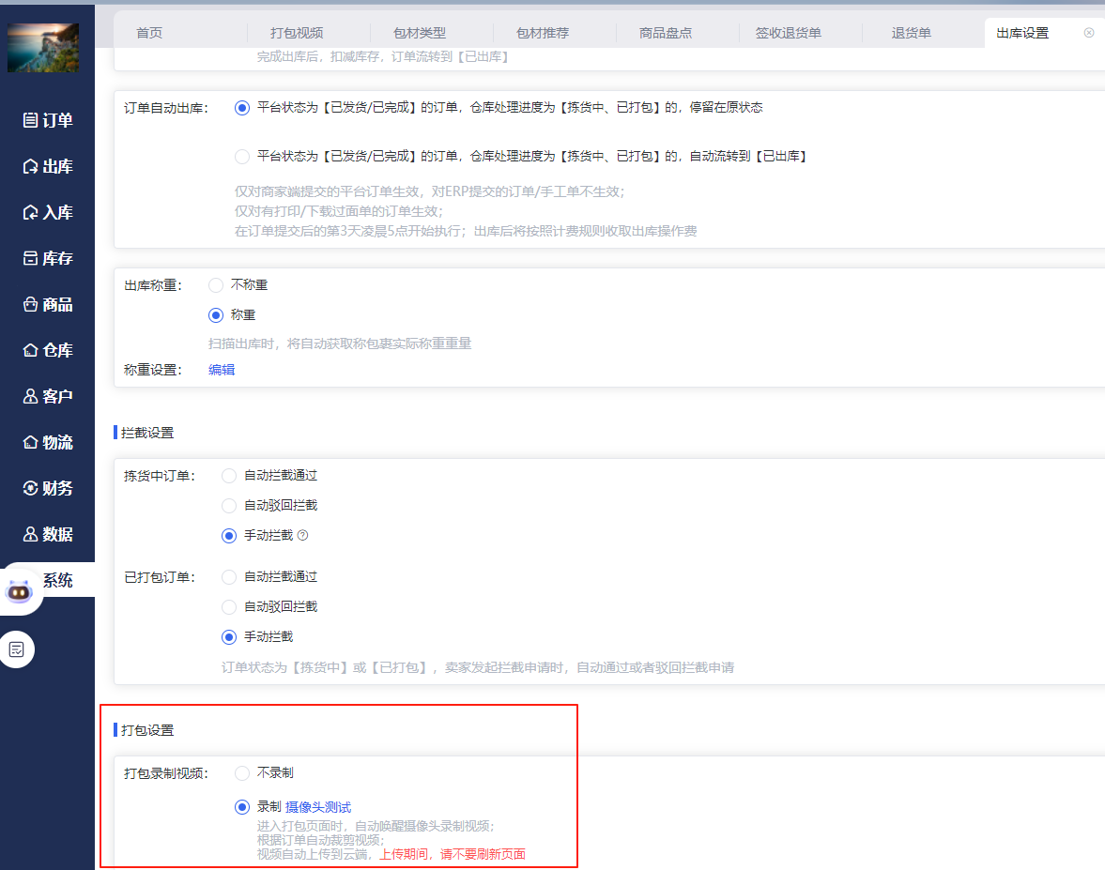The width and height of the screenshot is (1105, 870).
Task: Open the 订单 sidebar icon
Action: [x=30, y=120]
